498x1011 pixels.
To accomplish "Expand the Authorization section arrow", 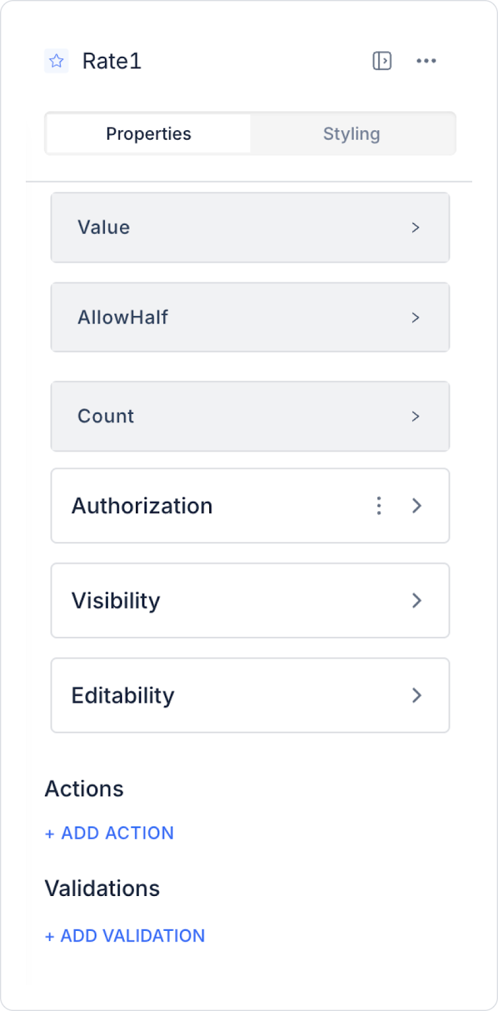I will point(416,505).
